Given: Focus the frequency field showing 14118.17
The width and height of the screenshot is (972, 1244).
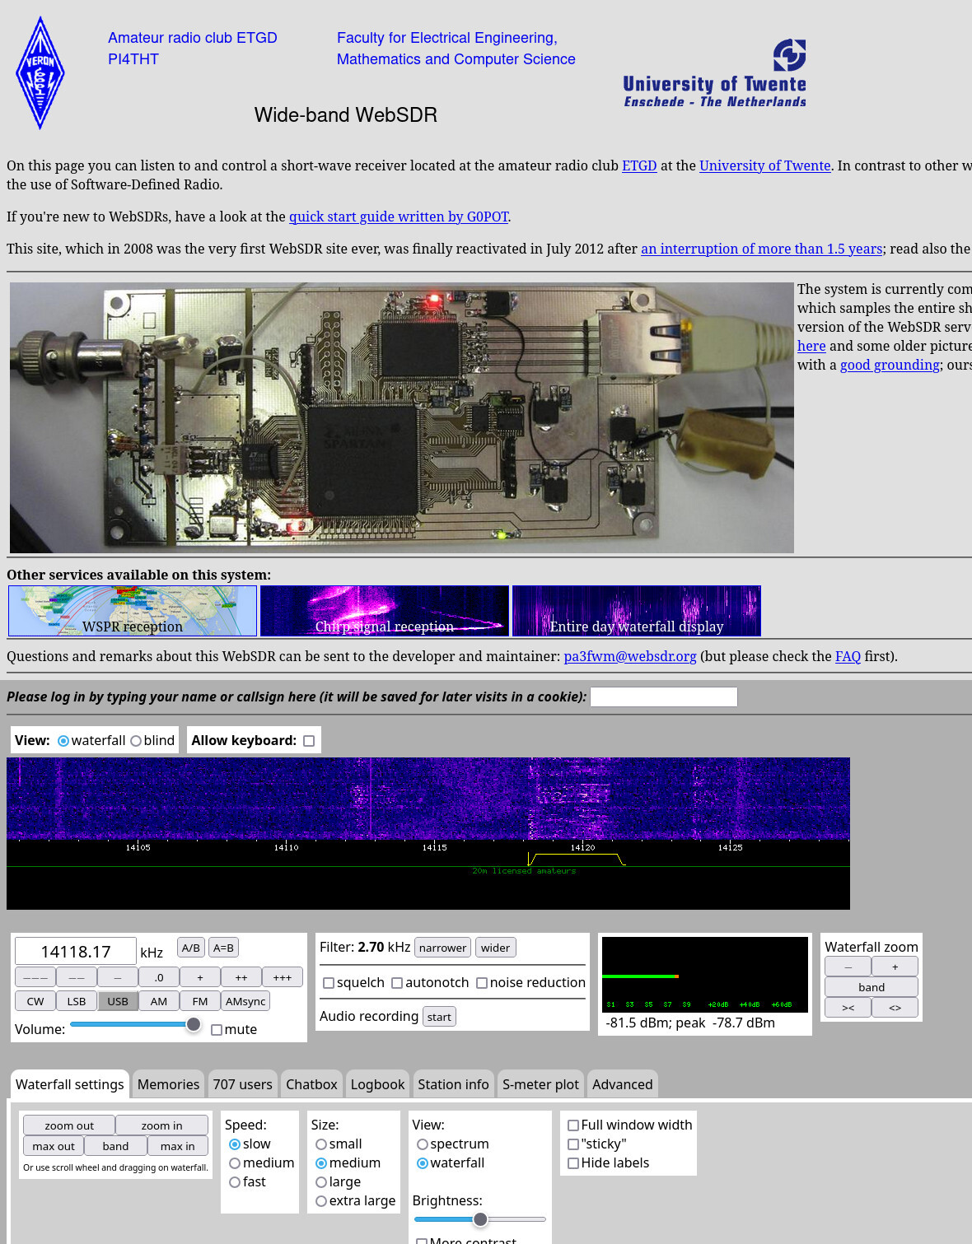Looking at the screenshot, I should (x=76, y=951).
